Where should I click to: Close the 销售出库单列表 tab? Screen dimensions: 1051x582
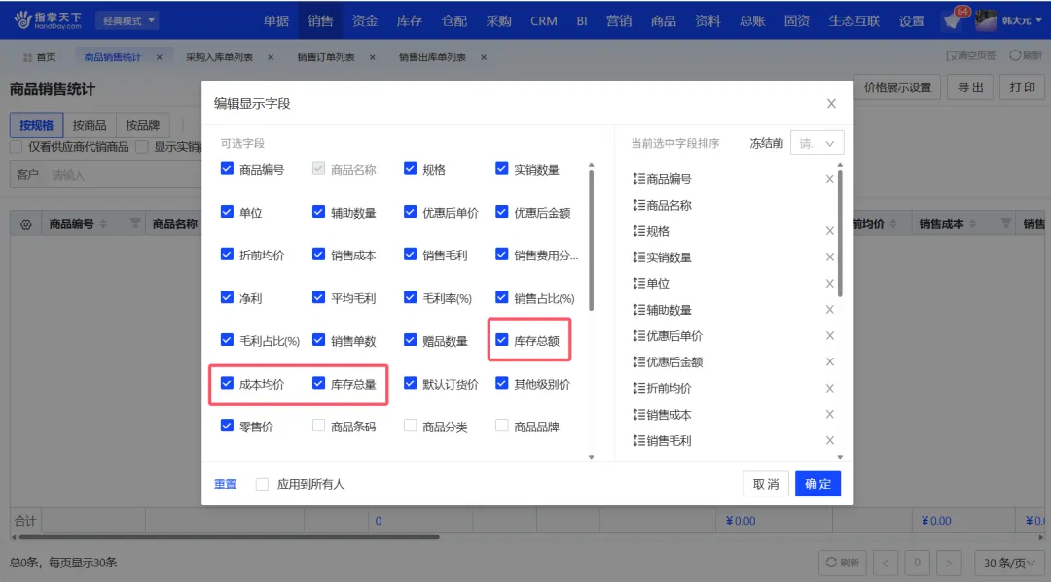484,57
